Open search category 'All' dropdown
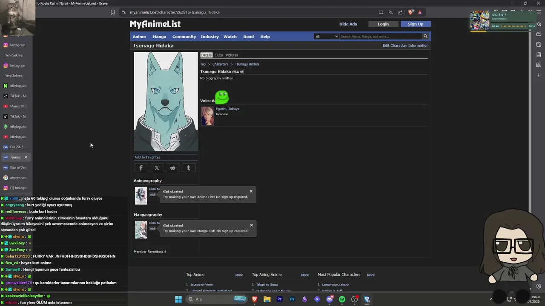Image resolution: width=545 pixels, height=306 pixels. [327, 37]
